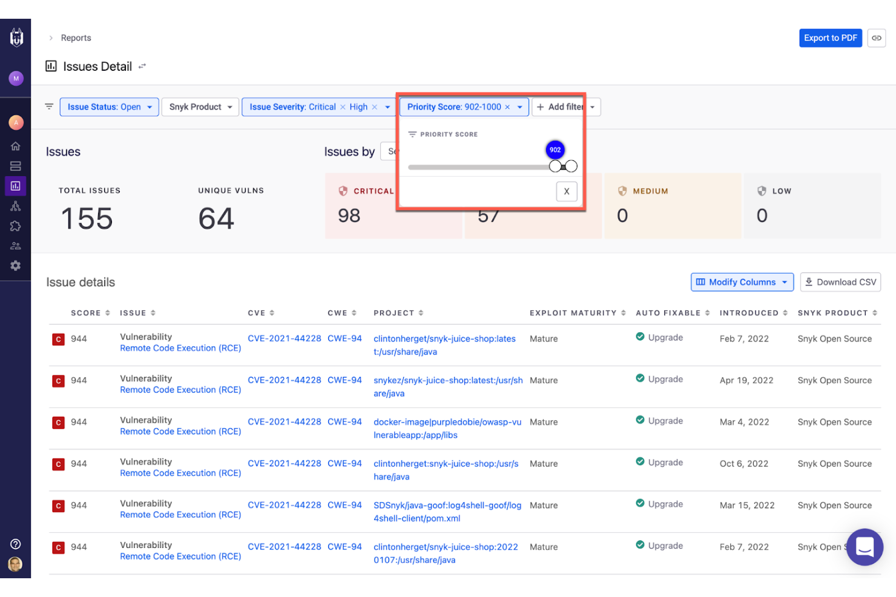Click the filter funnel icon
This screenshot has width=896, height=597.
(x=48, y=106)
